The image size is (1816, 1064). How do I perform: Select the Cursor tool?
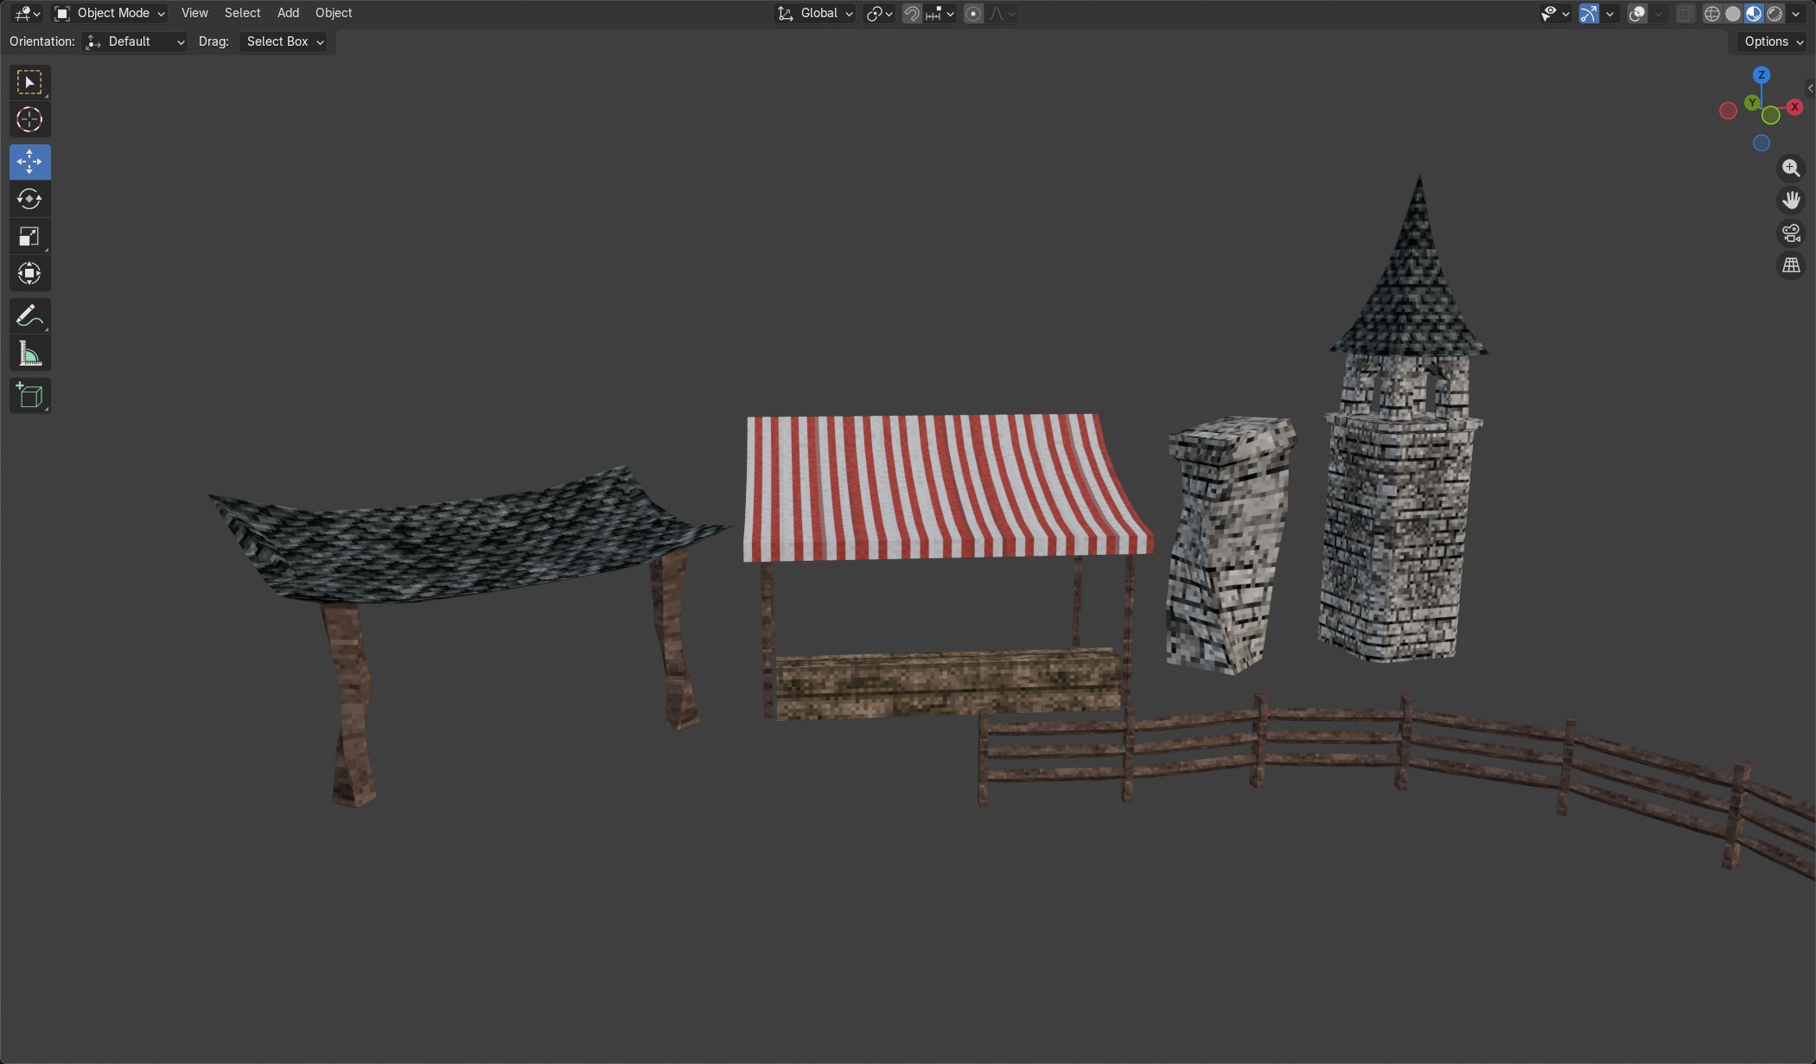(x=29, y=119)
